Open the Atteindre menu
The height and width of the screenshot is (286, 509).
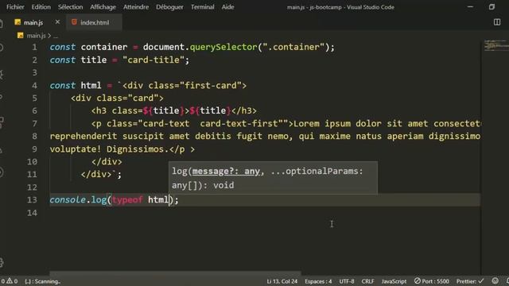(136, 7)
